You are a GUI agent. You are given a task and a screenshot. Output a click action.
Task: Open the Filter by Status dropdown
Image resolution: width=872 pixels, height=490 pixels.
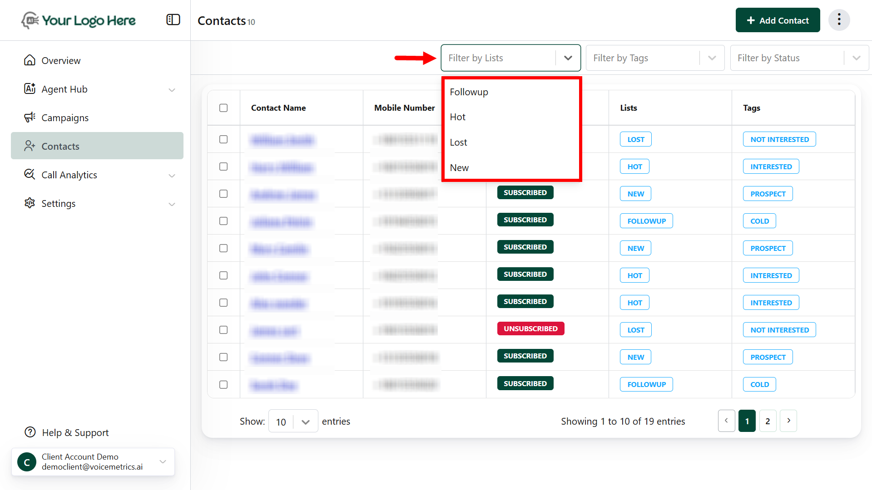pyautogui.click(x=799, y=58)
